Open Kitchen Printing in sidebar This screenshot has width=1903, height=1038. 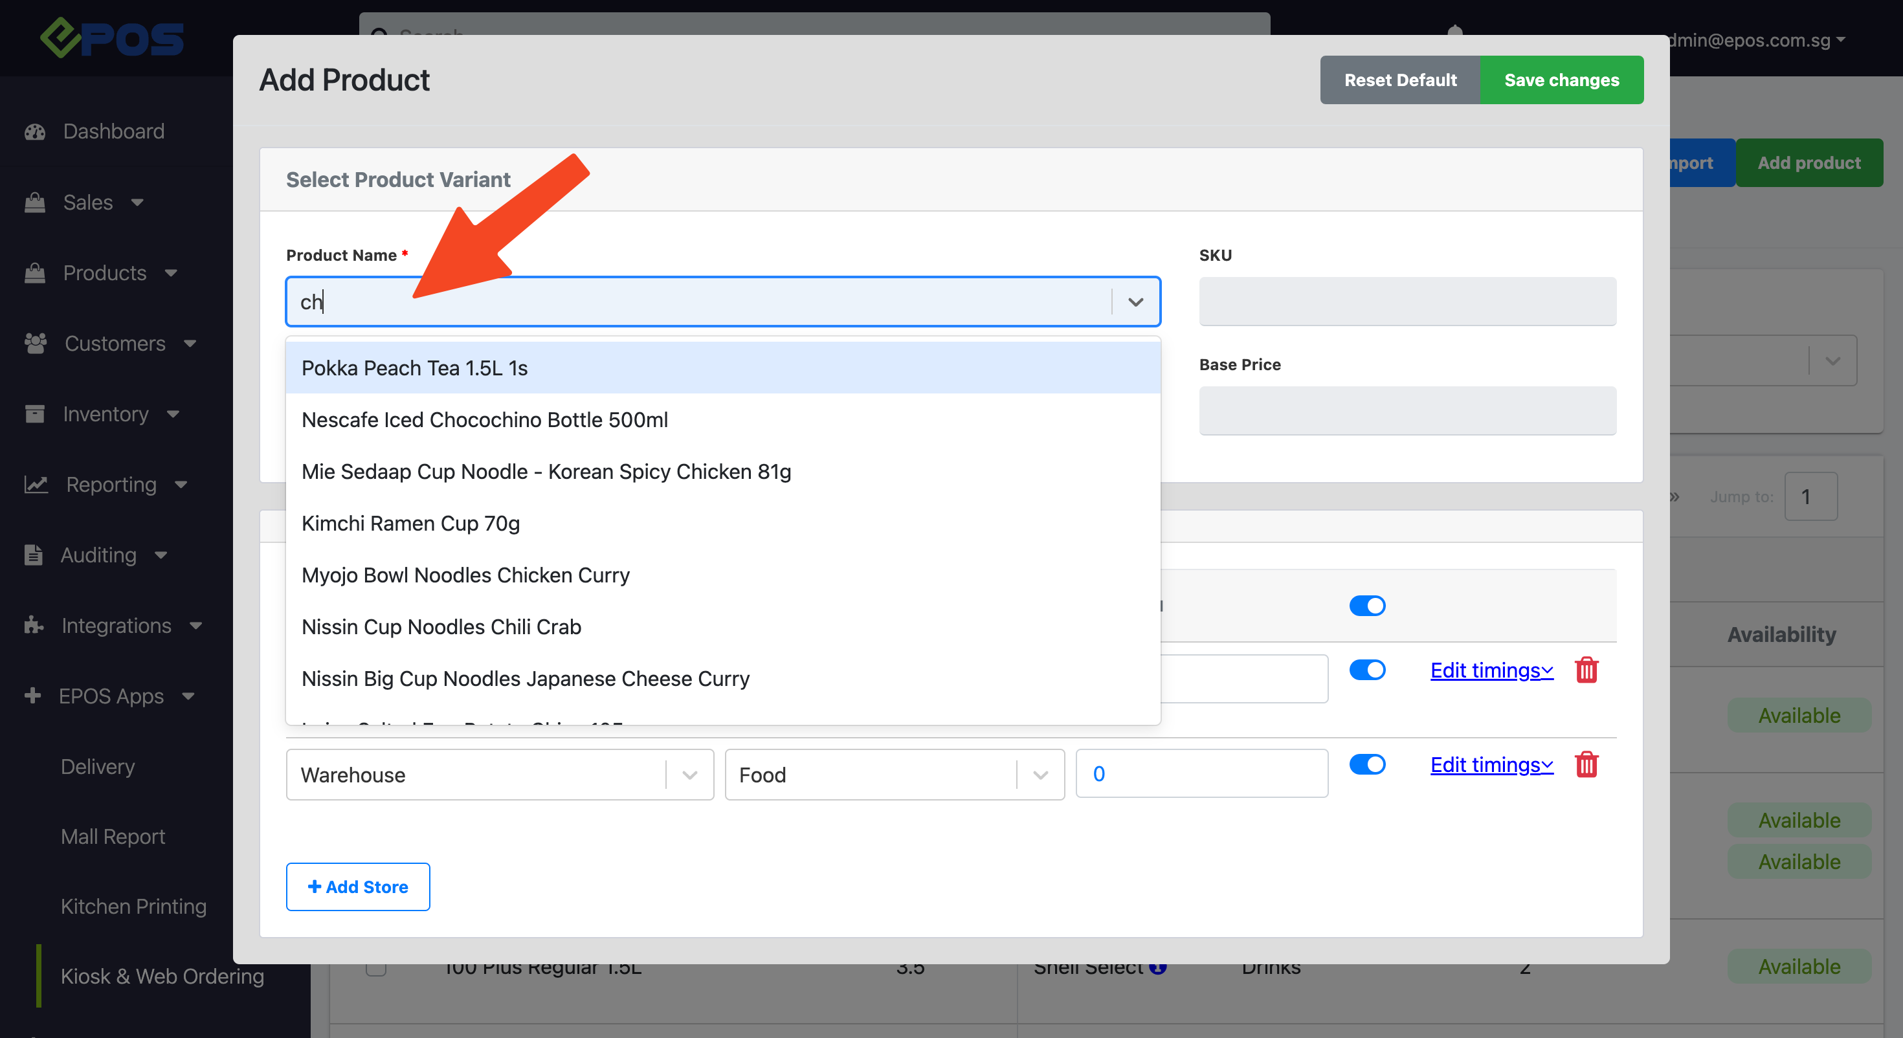click(133, 907)
